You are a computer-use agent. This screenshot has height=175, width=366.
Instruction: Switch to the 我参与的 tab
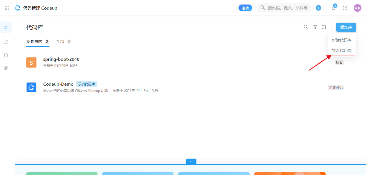pyautogui.click(x=38, y=42)
